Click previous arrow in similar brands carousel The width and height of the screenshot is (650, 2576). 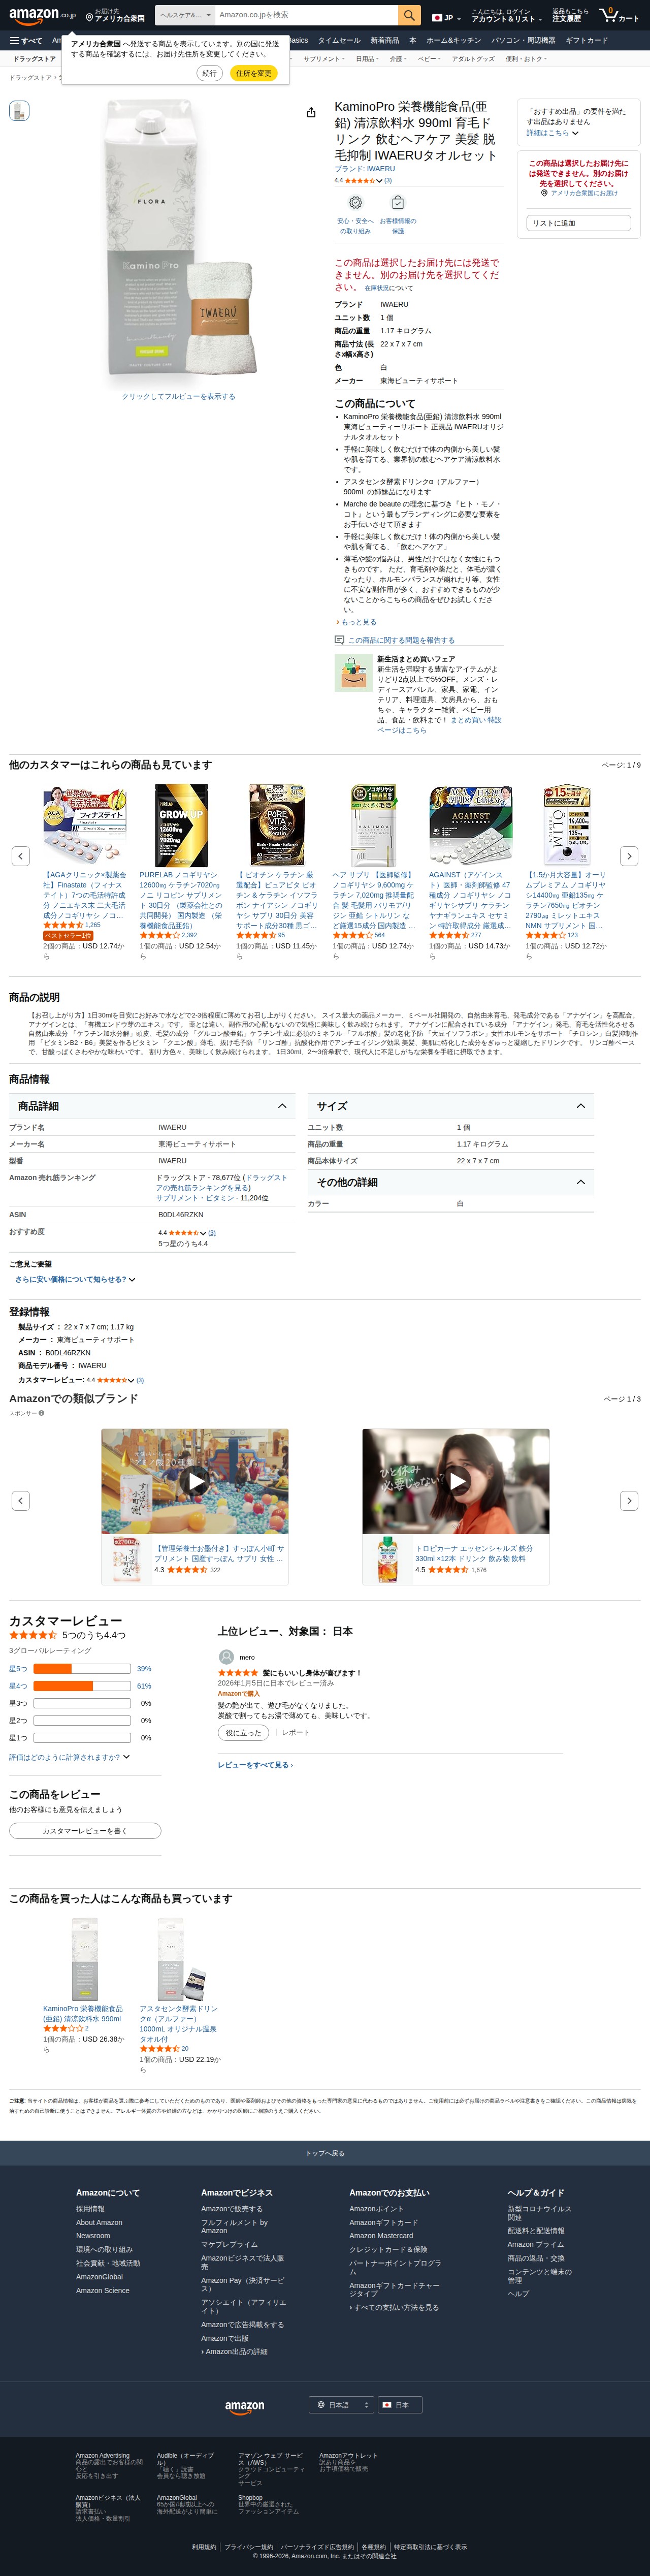(x=21, y=1500)
